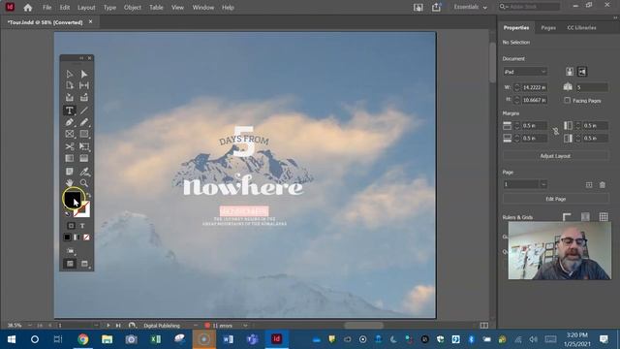
Task: Activate the Eyedropper tool
Action: click(x=84, y=172)
